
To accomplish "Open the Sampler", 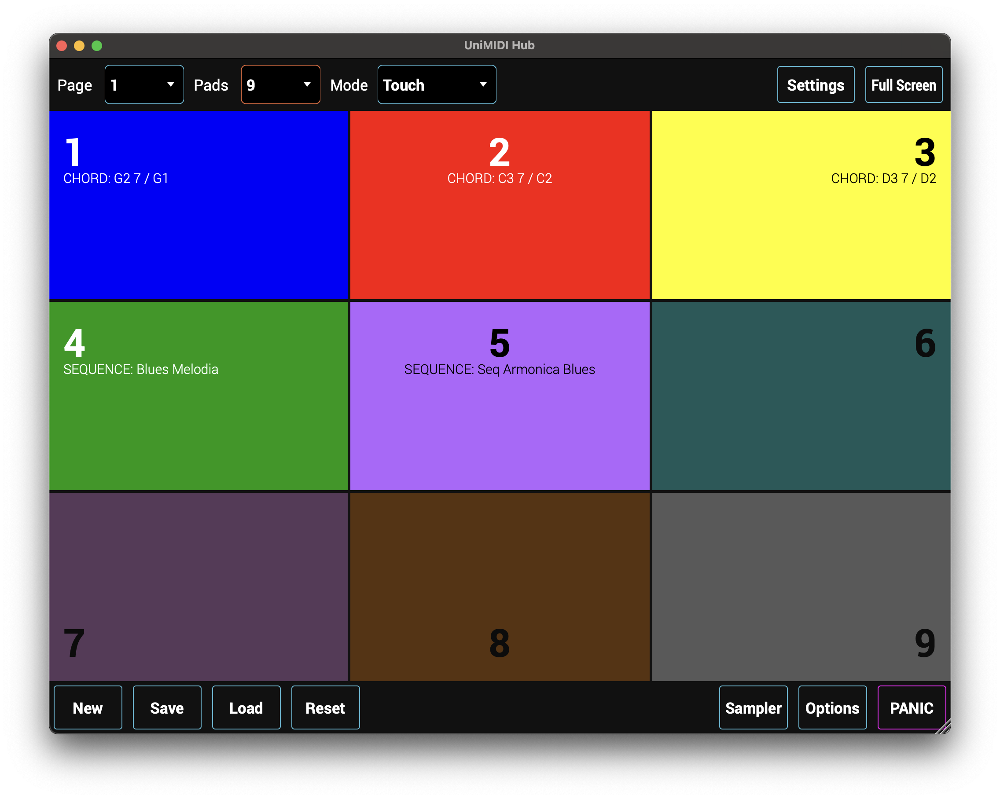I will [x=753, y=707].
